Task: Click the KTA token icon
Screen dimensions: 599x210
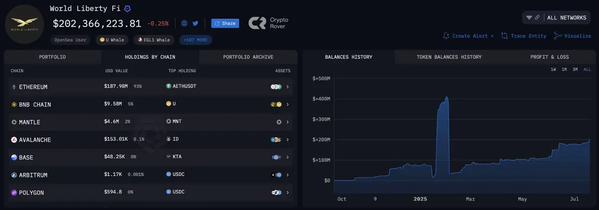Action: click(x=169, y=157)
